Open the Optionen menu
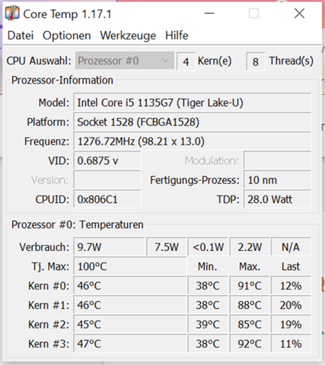Screen dimensions: 325x365 (66, 36)
